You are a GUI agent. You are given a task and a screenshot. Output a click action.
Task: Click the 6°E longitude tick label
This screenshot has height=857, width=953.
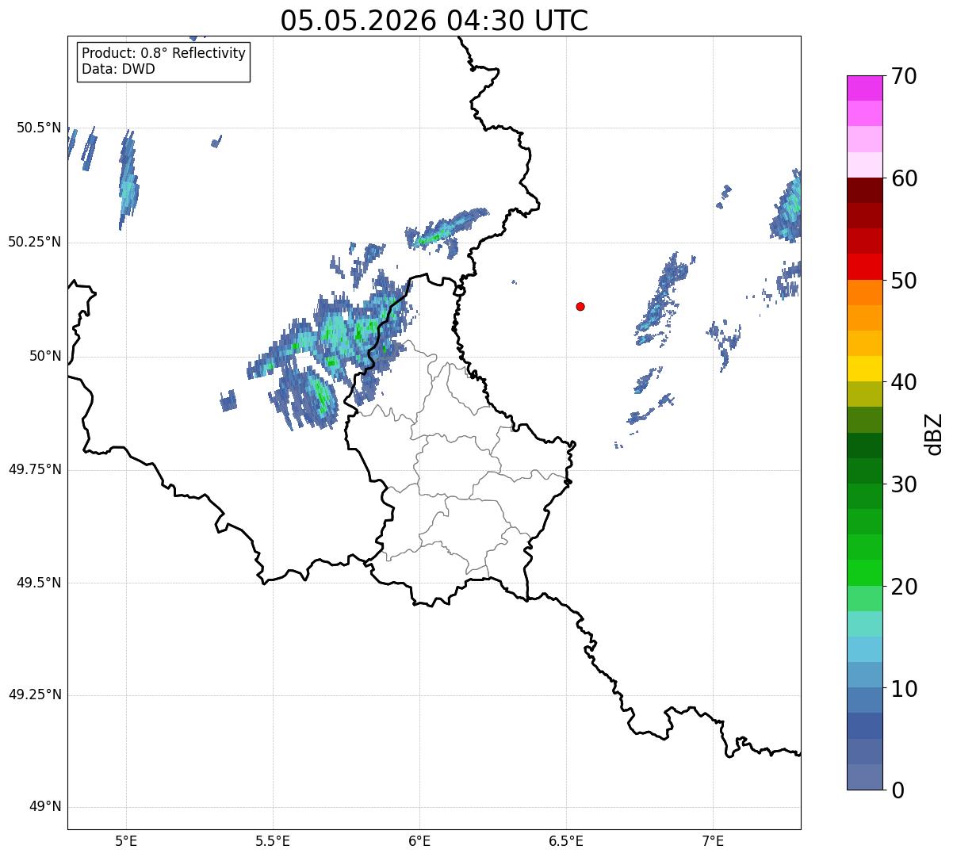click(x=419, y=841)
